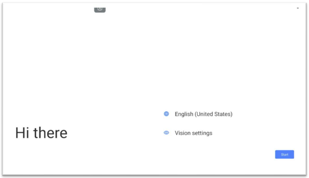Click the English (United States) text label
Screen dimensions: 309x178
(204, 114)
